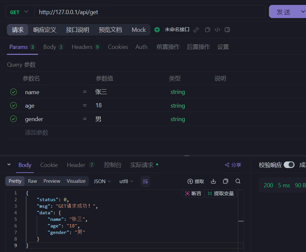Image resolution: width=306 pixels, height=252 pixels.
Task: Open the generate code icon
Action: coord(217,30)
